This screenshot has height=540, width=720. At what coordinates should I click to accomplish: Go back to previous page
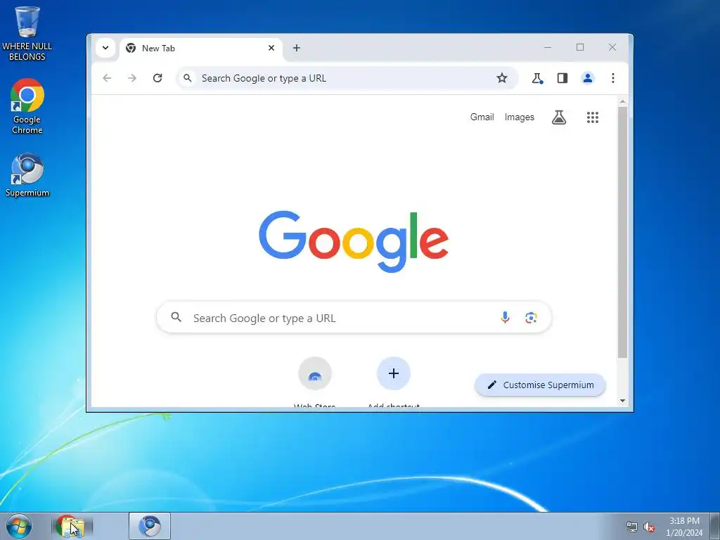(107, 78)
